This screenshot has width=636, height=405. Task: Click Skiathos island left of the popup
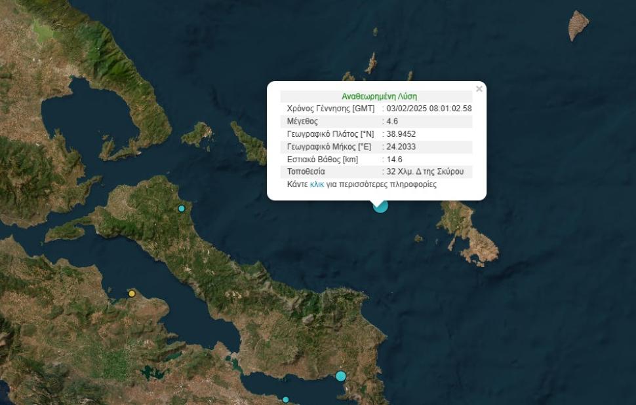coord(197,134)
